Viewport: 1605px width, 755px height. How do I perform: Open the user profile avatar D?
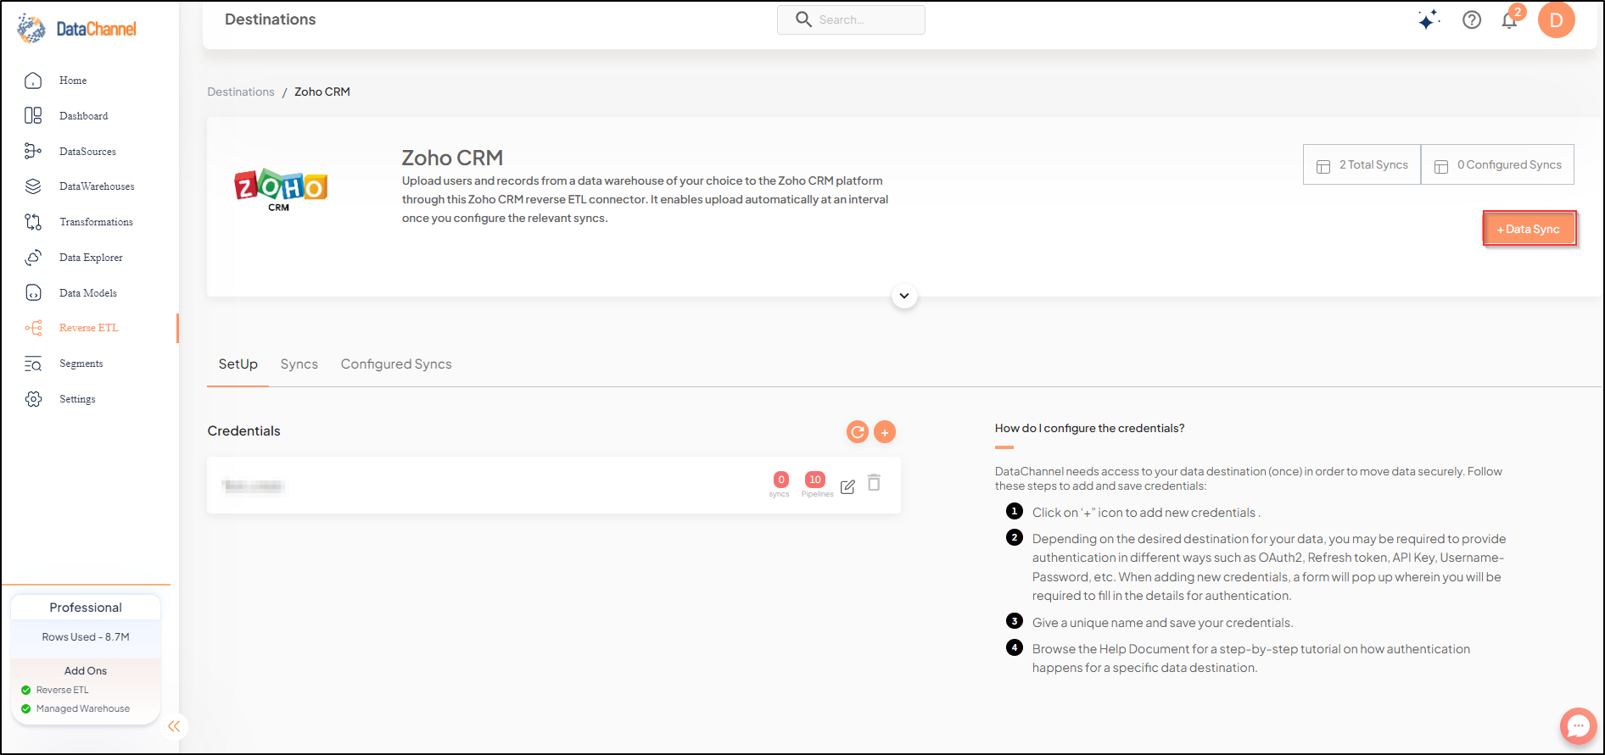tap(1557, 19)
